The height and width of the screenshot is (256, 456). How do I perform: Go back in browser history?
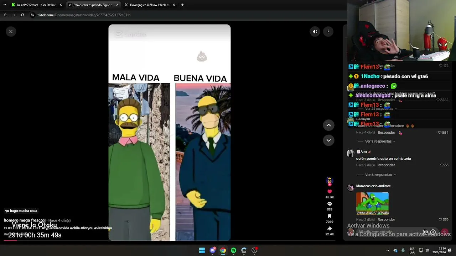point(5,15)
